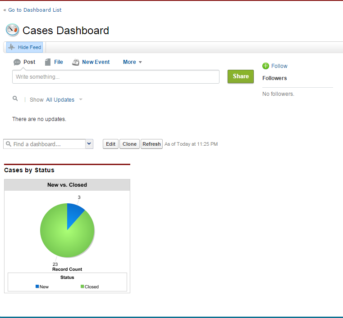Click the Followers heading
The width and height of the screenshot is (343, 318).
(x=274, y=78)
